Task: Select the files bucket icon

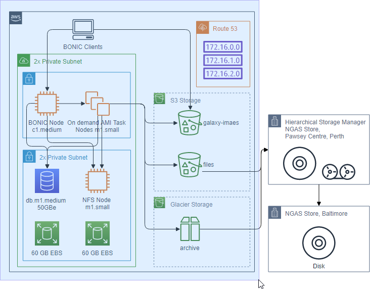Action: coord(190,165)
